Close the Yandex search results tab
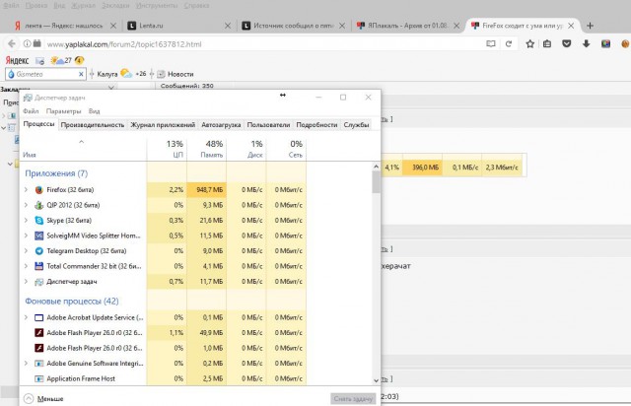Image resolution: width=631 pixels, height=406 pixels. (x=113, y=26)
